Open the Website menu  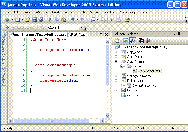(x=42, y=12)
